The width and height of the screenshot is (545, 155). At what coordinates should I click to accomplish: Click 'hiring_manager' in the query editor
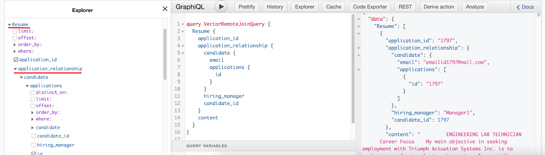coord(224,96)
